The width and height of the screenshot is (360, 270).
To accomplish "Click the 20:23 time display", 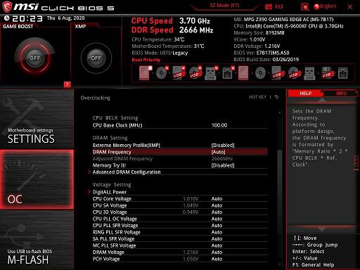I will click(x=27, y=18).
